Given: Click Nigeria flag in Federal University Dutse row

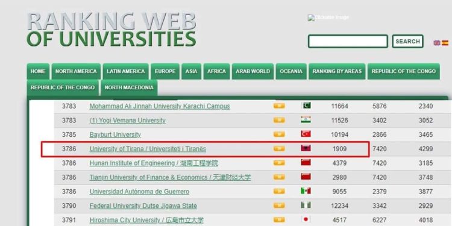Looking at the screenshot, I should pyautogui.click(x=306, y=205).
